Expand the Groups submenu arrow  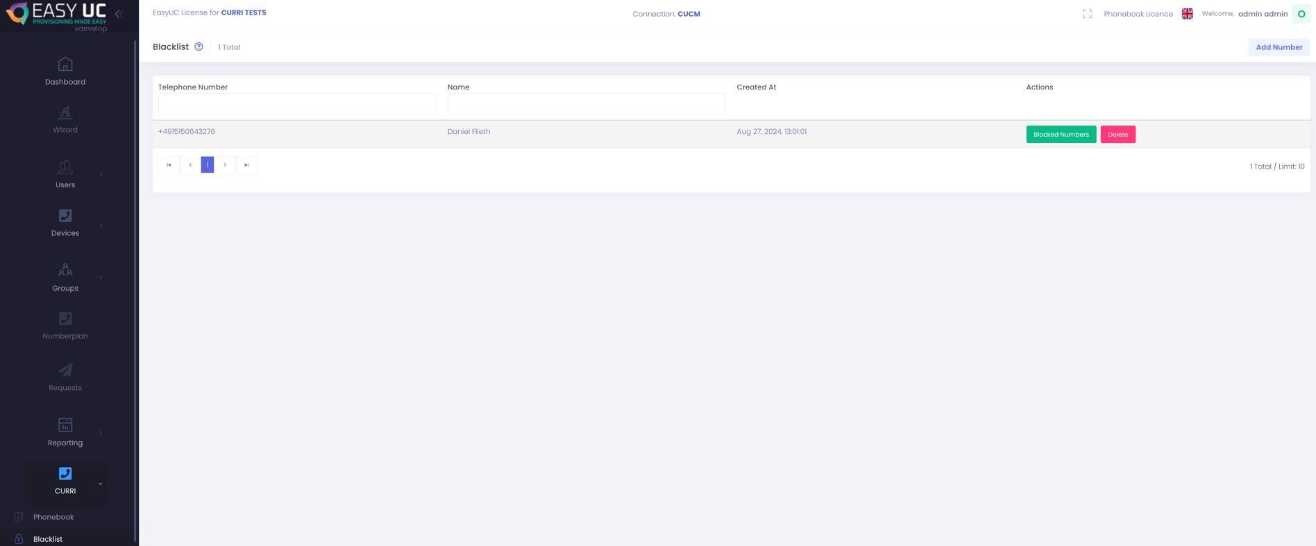[101, 278]
